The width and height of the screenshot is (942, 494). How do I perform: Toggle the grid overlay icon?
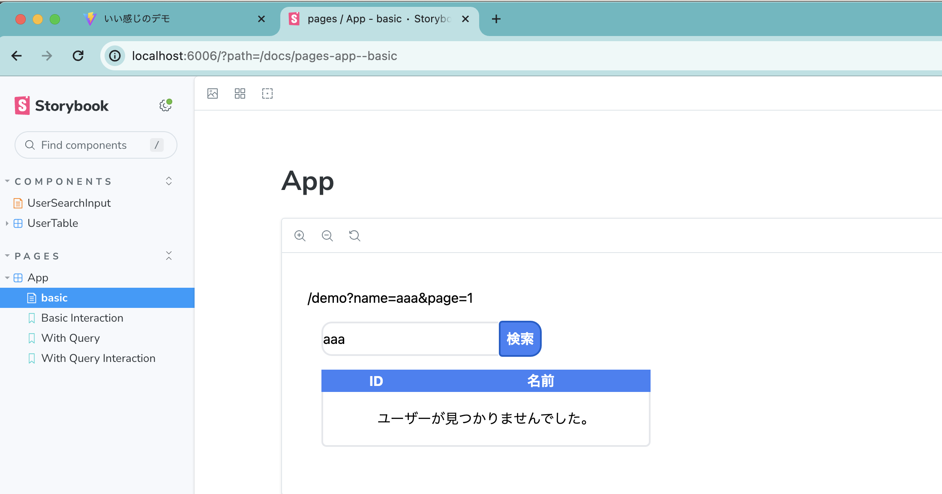pyautogui.click(x=240, y=93)
